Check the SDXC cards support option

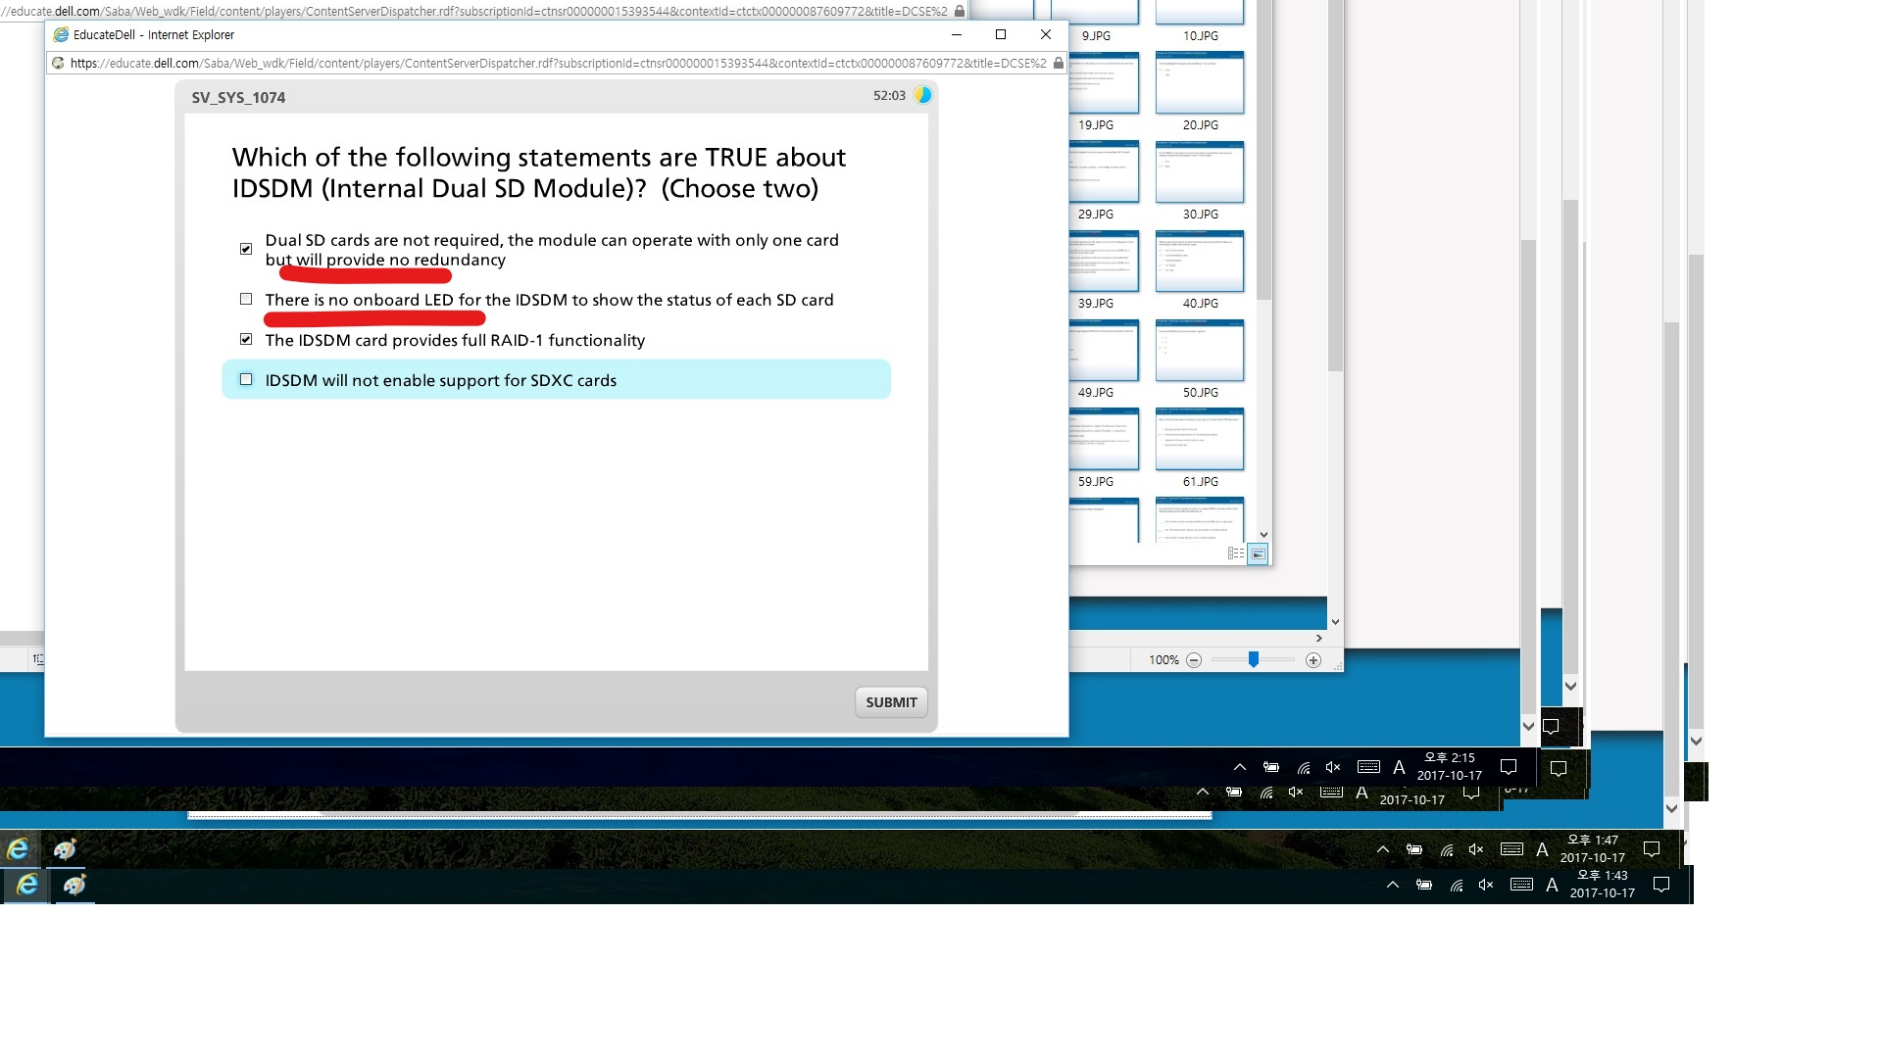click(246, 379)
